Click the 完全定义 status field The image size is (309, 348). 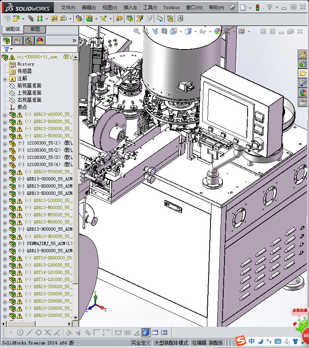[x=141, y=343]
